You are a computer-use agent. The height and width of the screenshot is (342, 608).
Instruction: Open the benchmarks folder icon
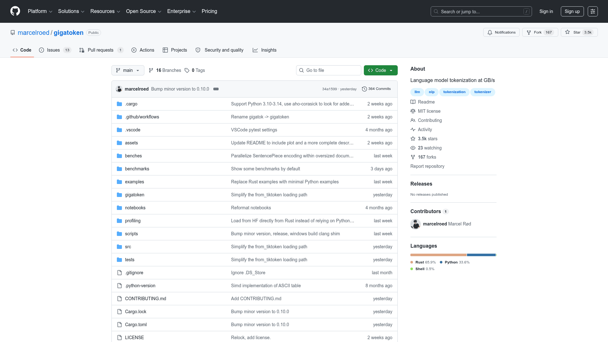(x=119, y=169)
